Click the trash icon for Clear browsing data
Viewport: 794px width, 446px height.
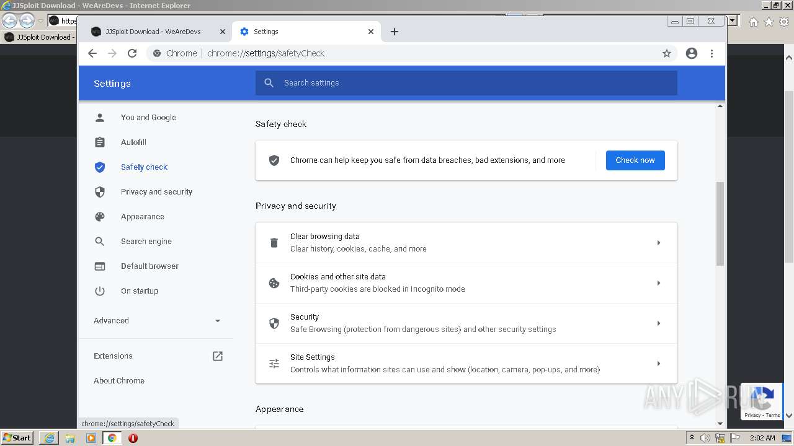point(274,243)
